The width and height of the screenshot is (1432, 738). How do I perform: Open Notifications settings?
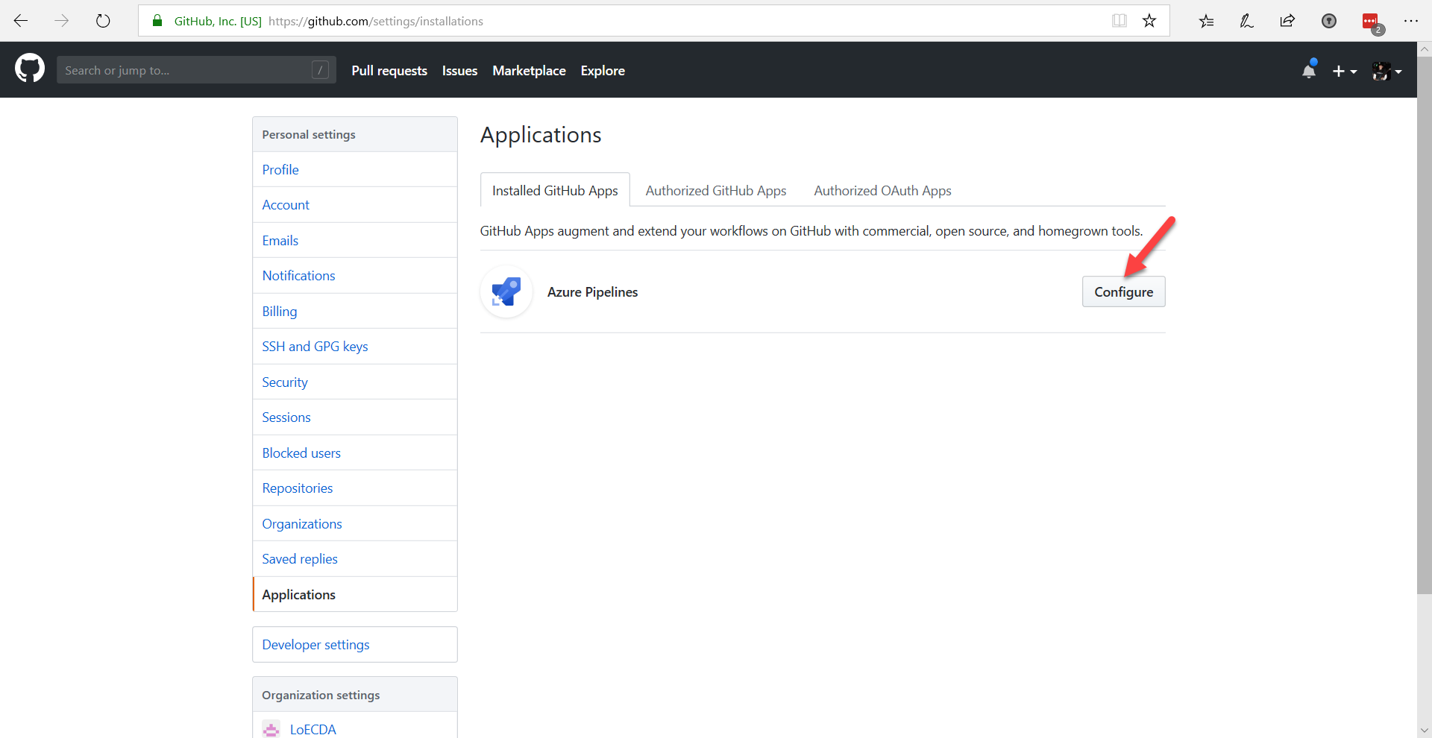click(355, 276)
